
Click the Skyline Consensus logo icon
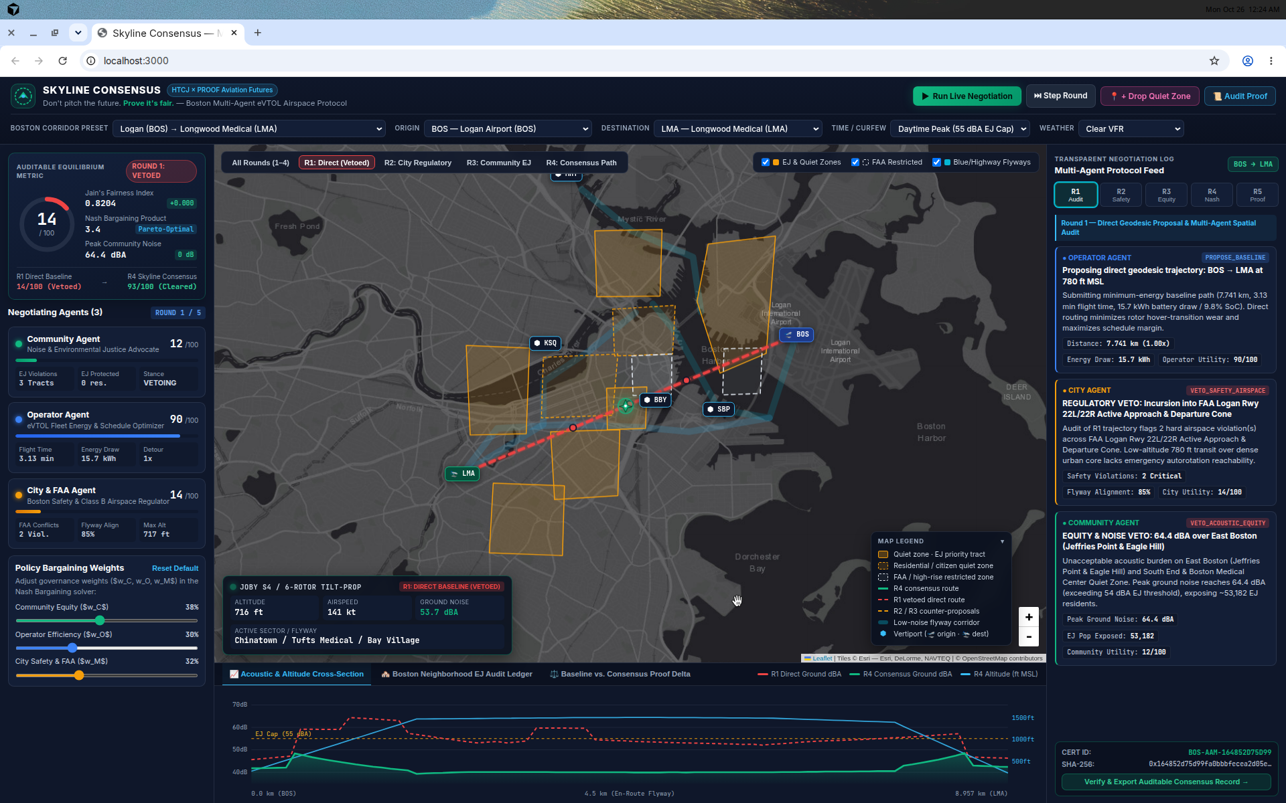pyautogui.click(x=23, y=96)
